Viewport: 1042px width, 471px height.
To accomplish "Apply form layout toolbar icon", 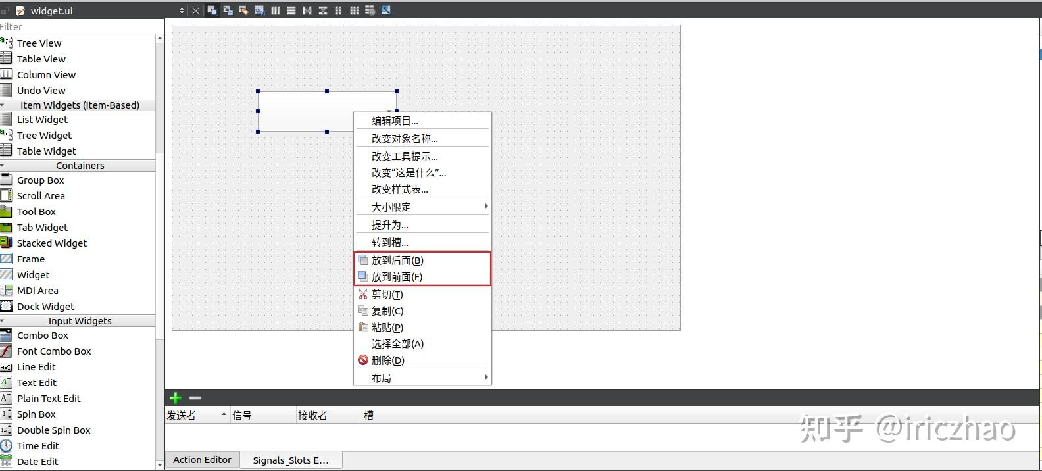I will 338,11.
